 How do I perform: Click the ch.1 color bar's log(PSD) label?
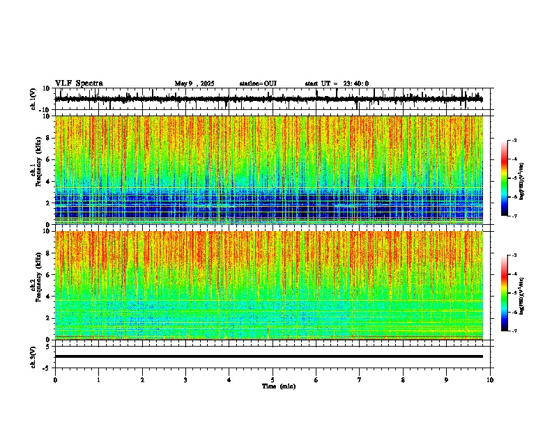522,182
